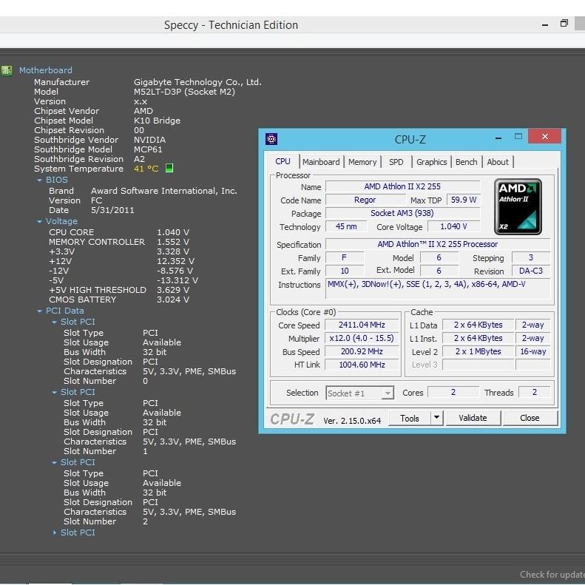Switch to the Mainboard tab
Image resolution: width=585 pixels, height=585 pixels.
[321, 162]
